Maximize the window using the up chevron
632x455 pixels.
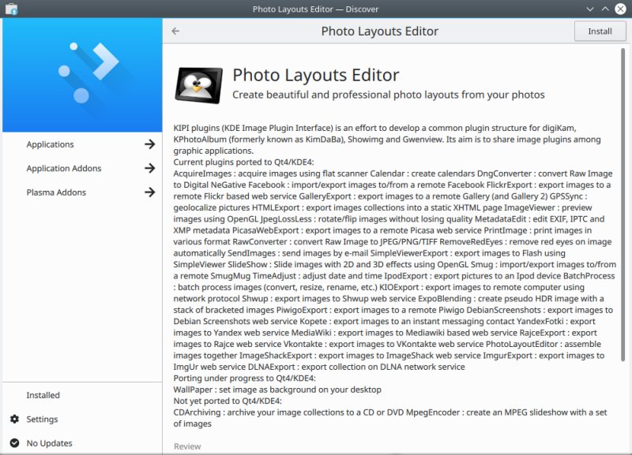pos(605,9)
